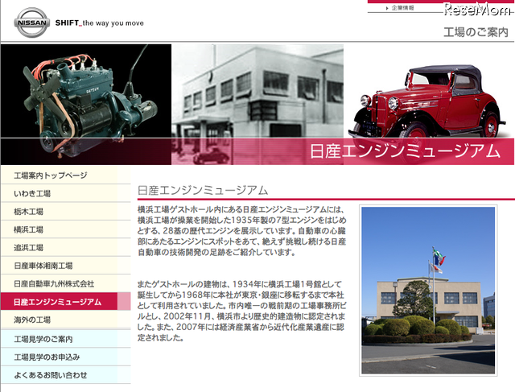Click the SHIFT_the way you move slogan
This screenshot has height=392, width=515.
click(100, 23)
